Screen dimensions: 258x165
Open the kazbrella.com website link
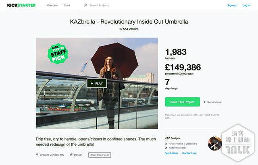coord(177,148)
